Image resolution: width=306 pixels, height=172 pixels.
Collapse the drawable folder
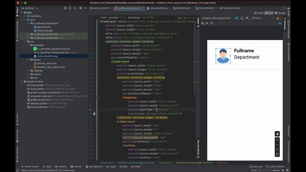pos(28,45)
